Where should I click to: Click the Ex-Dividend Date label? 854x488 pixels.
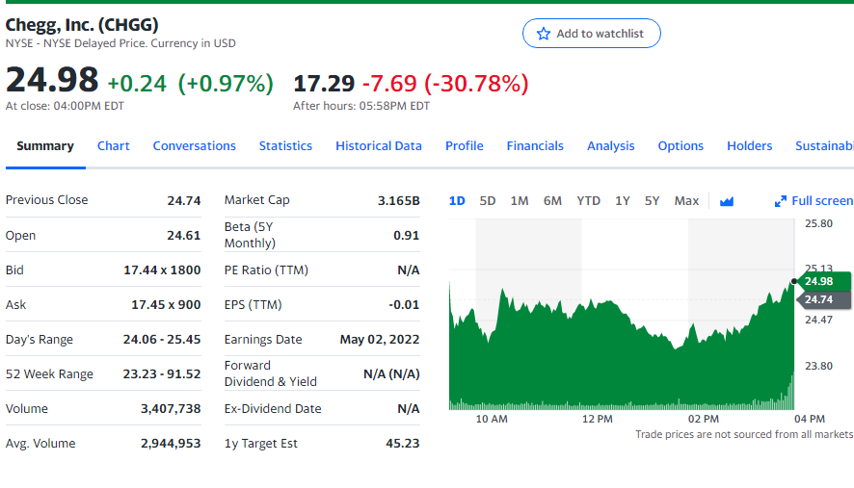coord(273,409)
